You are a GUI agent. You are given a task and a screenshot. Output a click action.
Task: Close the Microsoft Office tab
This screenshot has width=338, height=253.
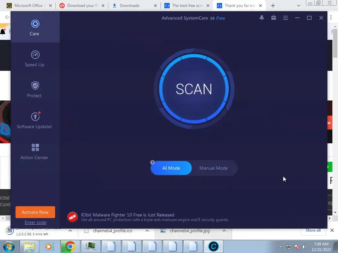(51, 6)
